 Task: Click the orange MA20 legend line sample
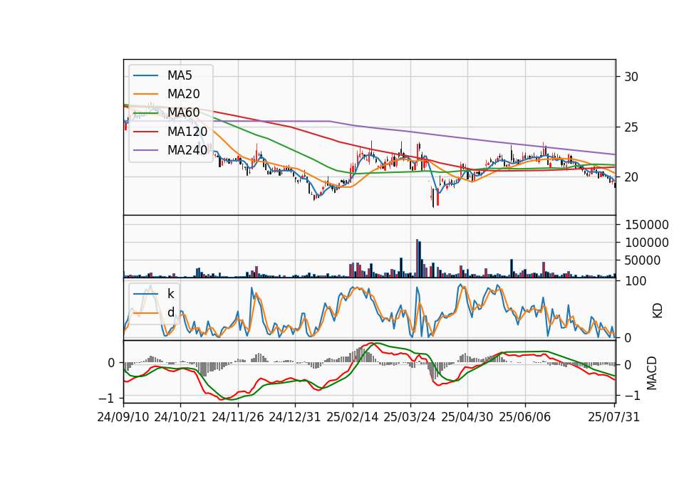pyautogui.click(x=145, y=94)
